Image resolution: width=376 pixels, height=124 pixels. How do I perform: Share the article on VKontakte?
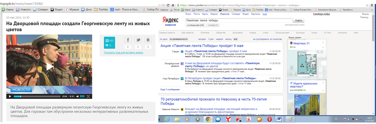pos(148,40)
